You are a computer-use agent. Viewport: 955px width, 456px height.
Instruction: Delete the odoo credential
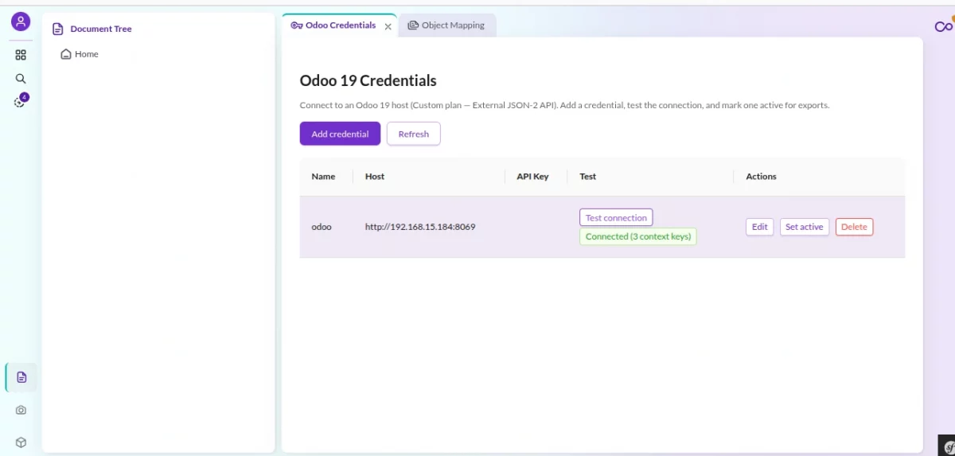[x=854, y=227]
